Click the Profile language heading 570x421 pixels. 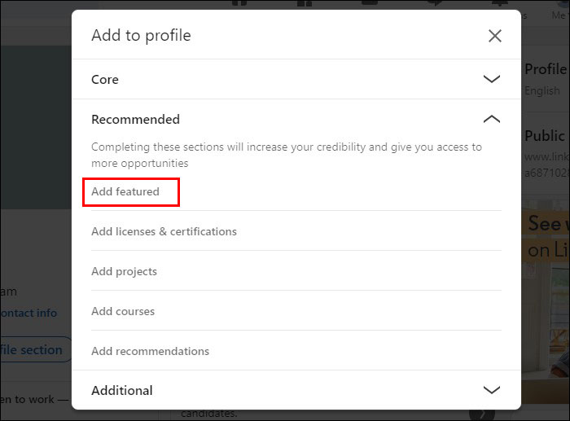point(546,69)
